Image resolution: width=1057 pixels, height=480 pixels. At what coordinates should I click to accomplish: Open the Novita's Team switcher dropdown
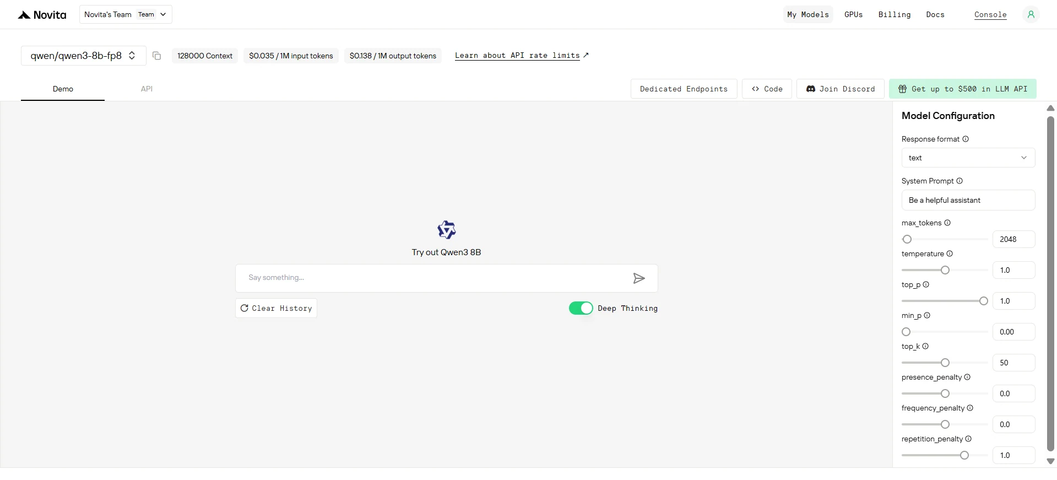pyautogui.click(x=126, y=14)
